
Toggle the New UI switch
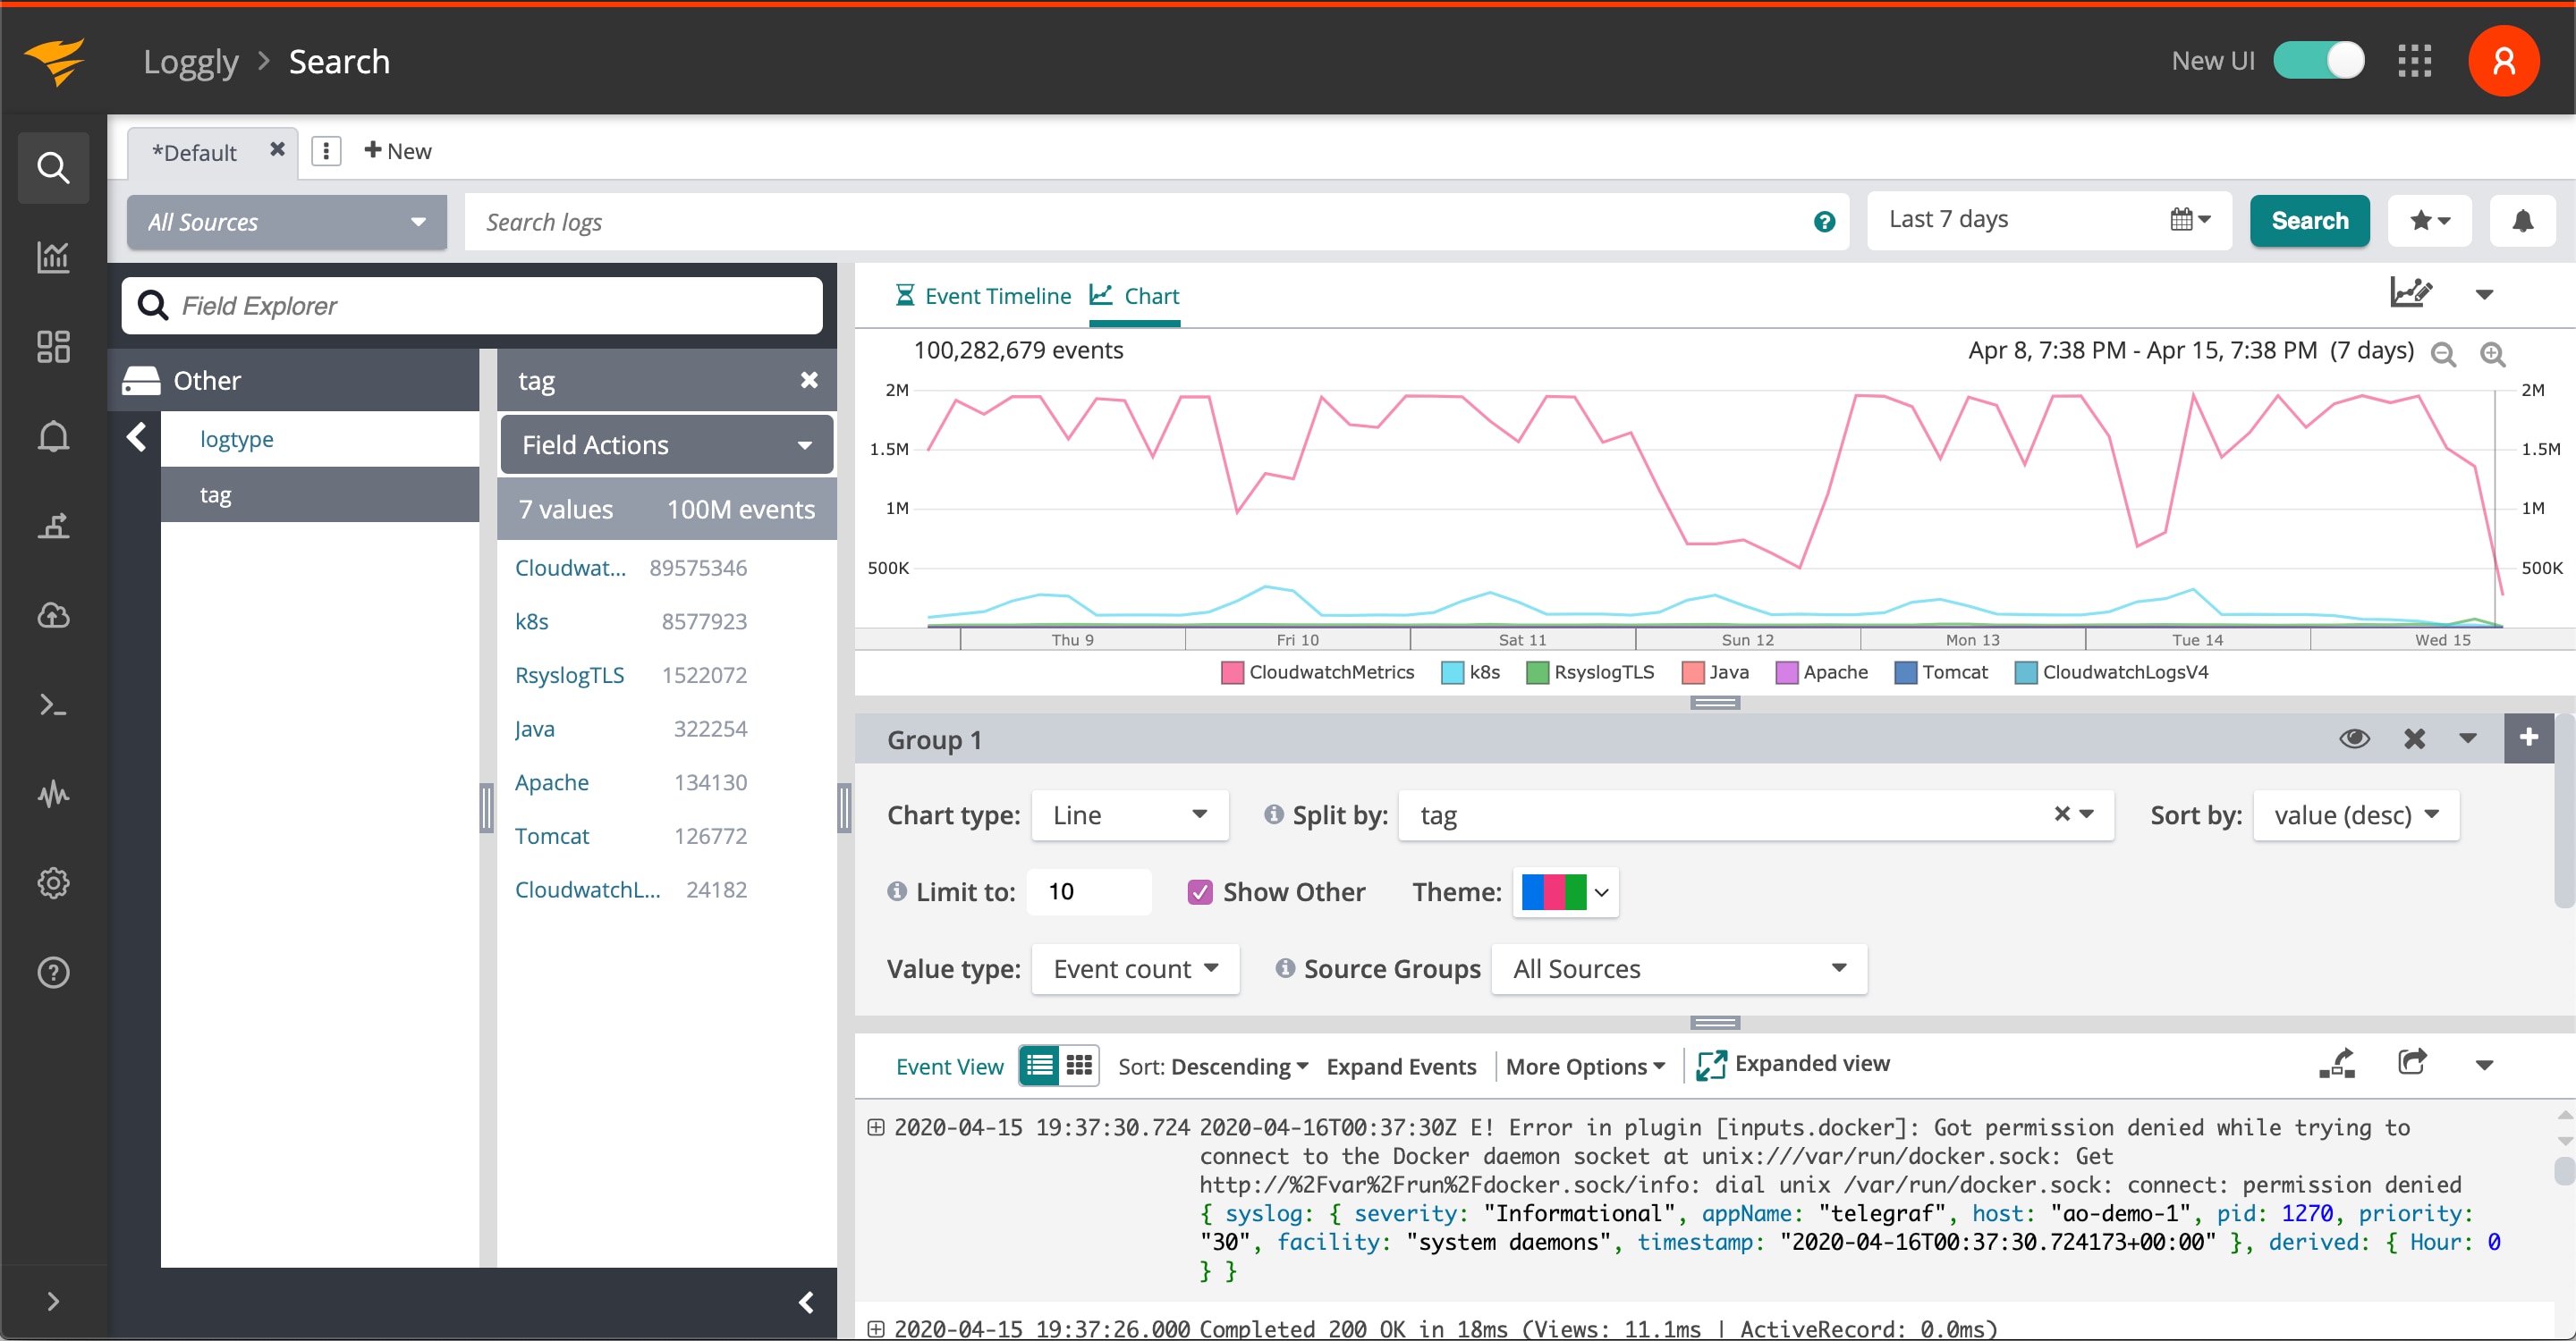(2318, 61)
